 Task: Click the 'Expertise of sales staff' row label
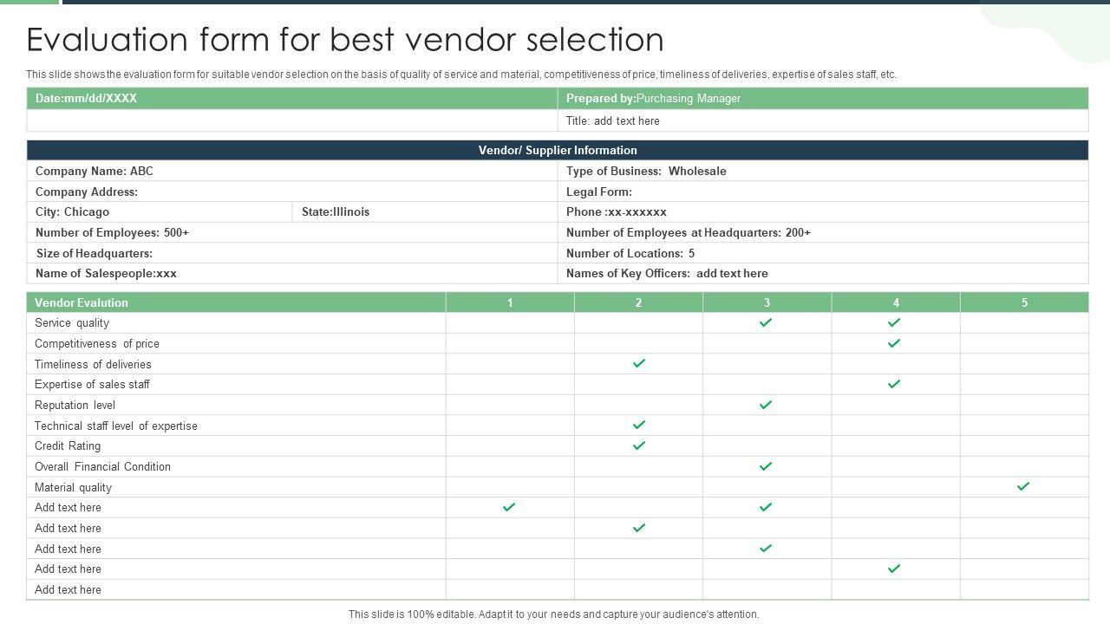(x=92, y=384)
